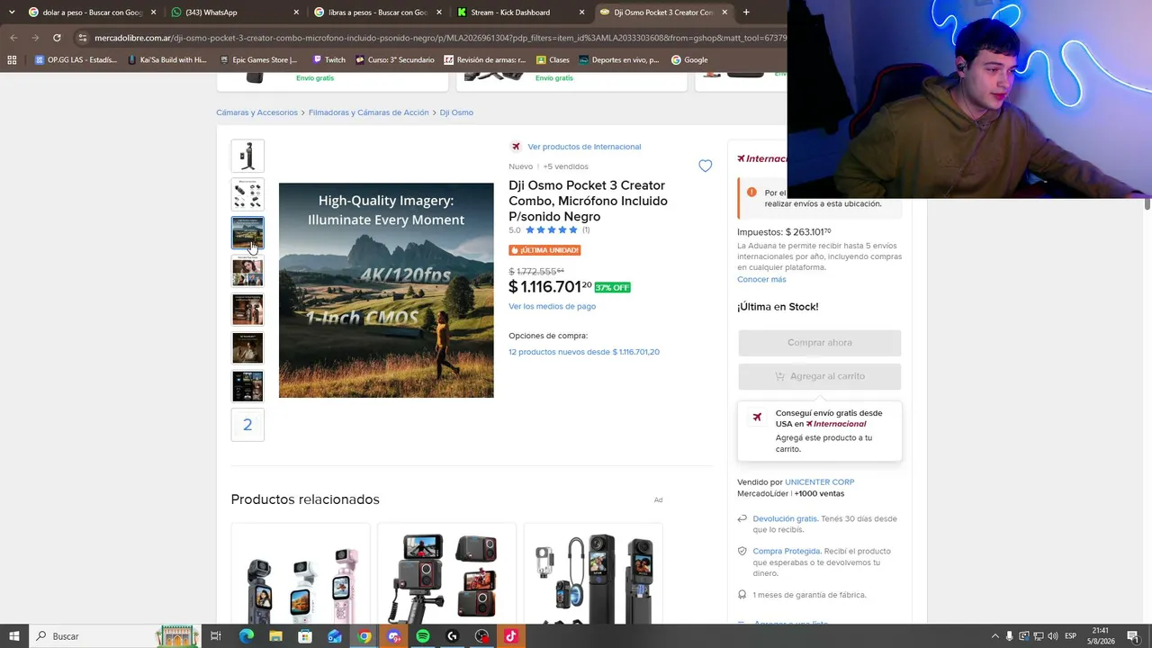Add product to favorites with heart icon
This screenshot has height=648, width=1152.
pyautogui.click(x=706, y=166)
